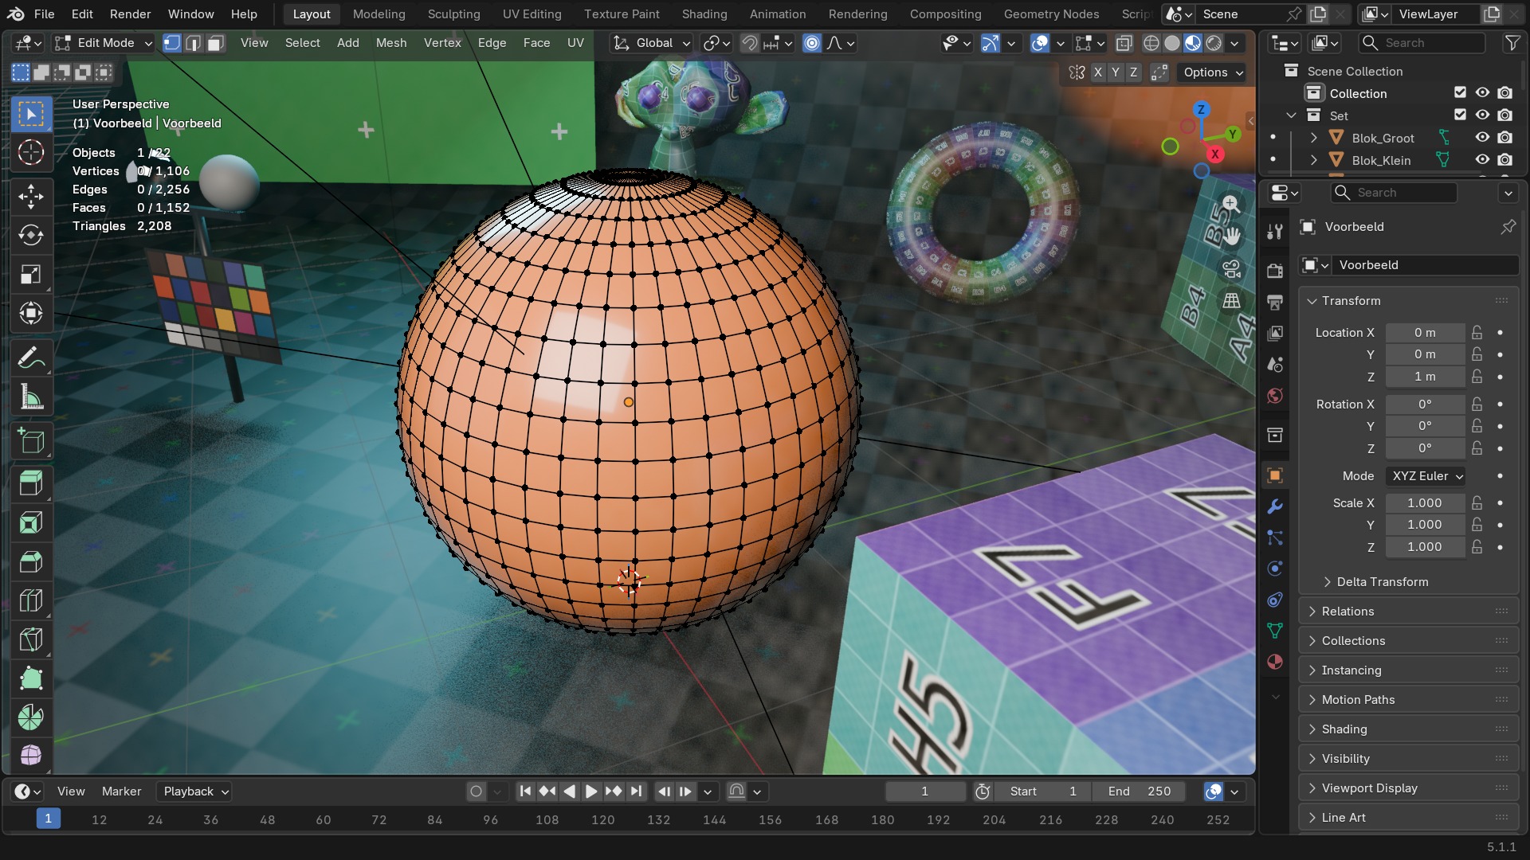Toggle X-ray display

pyautogui.click(x=1124, y=43)
